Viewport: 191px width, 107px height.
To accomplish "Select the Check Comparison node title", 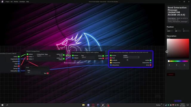I will [x=33, y=51].
